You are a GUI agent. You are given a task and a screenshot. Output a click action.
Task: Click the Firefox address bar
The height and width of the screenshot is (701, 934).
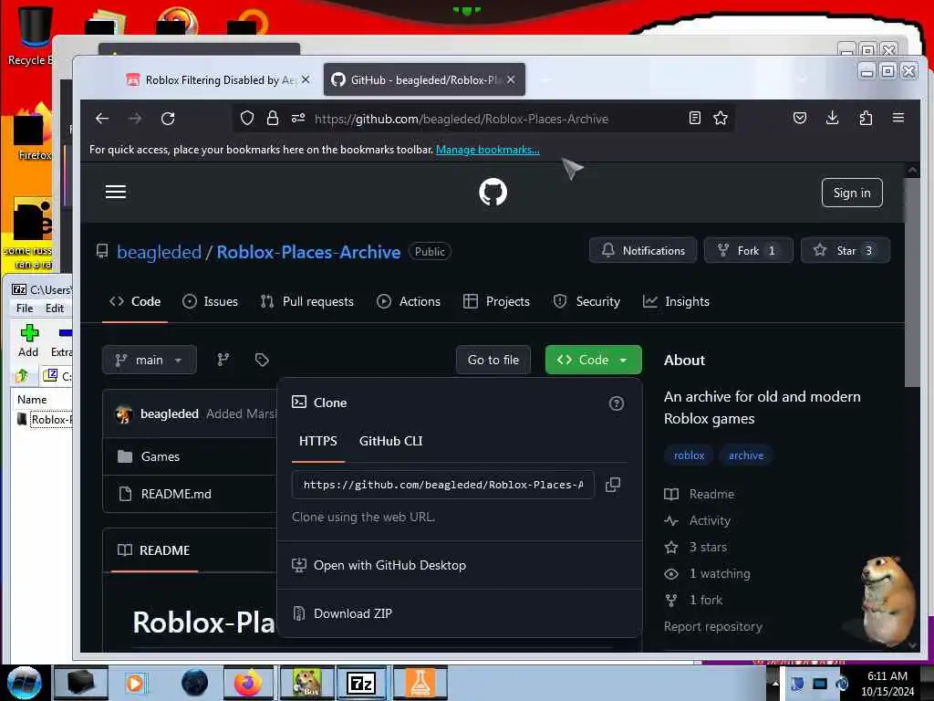click(483, 118)
